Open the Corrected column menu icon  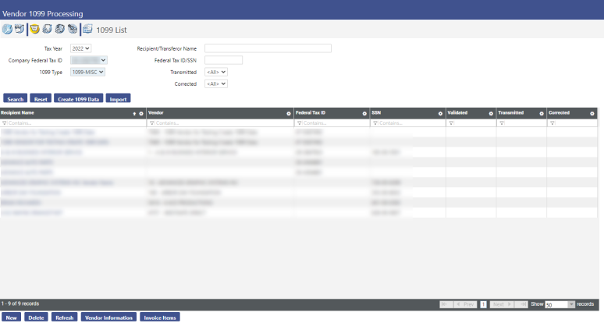point(592,114)
